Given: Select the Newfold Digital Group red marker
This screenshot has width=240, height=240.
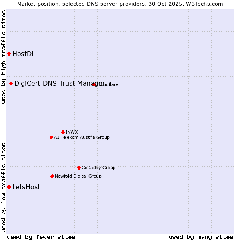Looking at the screenshot, I should 52,176.
